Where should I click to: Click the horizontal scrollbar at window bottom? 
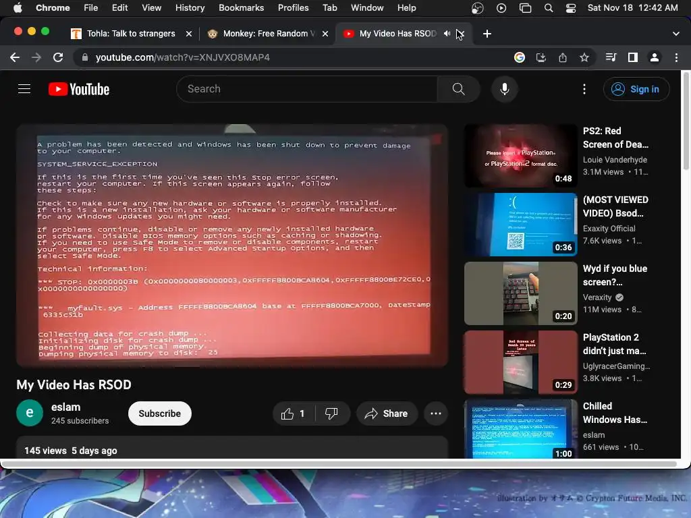[x=339, y=463]
